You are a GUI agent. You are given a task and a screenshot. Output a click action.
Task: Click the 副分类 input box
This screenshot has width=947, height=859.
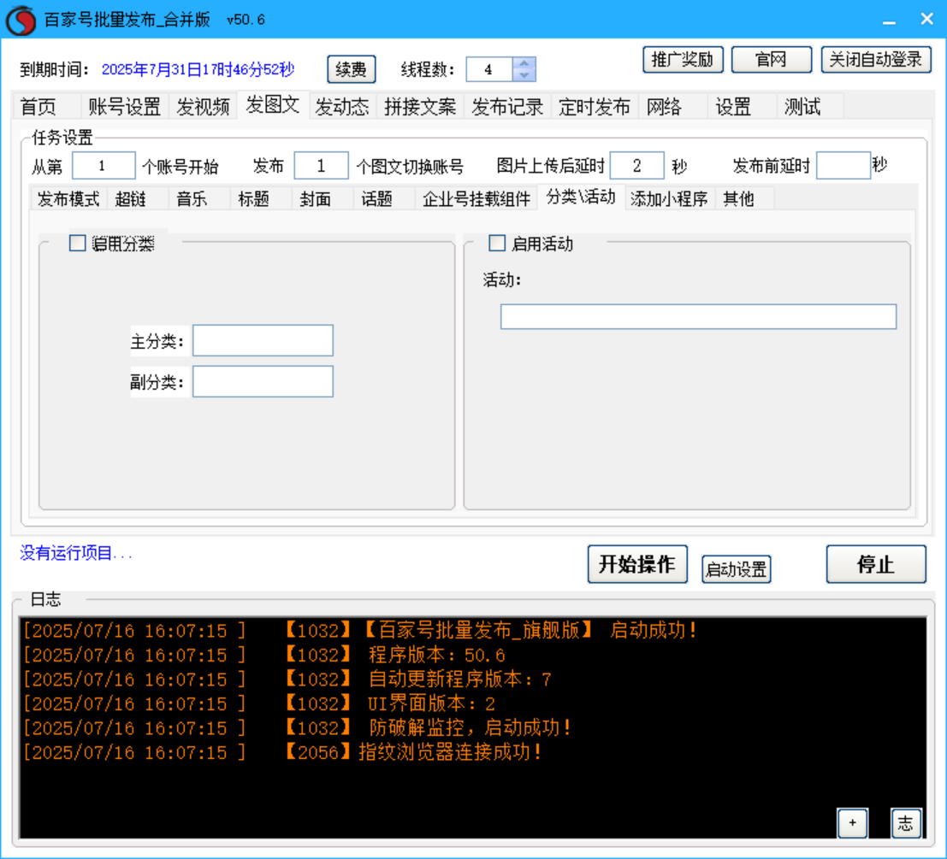tap(263, 381)
